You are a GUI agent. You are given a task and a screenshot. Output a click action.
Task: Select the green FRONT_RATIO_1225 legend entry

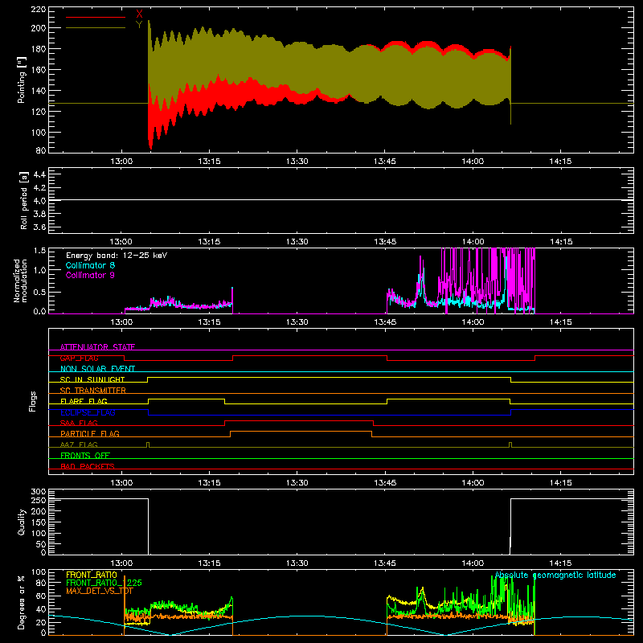(104, 583)
